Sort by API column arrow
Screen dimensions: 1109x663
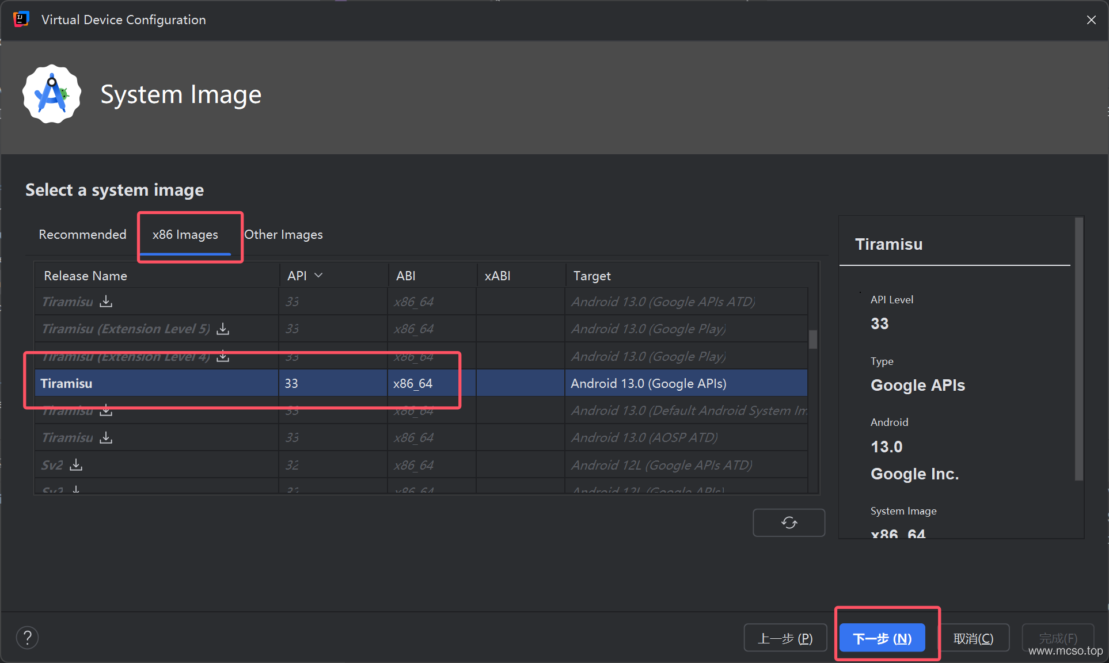(x=318, y=276)
